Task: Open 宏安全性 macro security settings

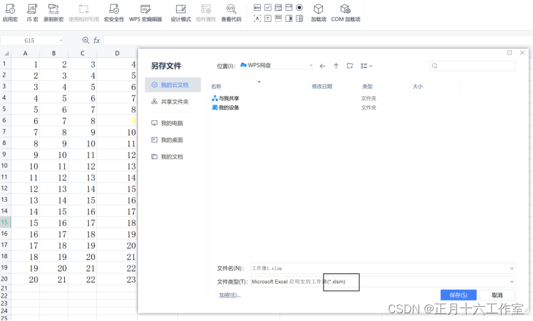Action: [x=114, y=13]
